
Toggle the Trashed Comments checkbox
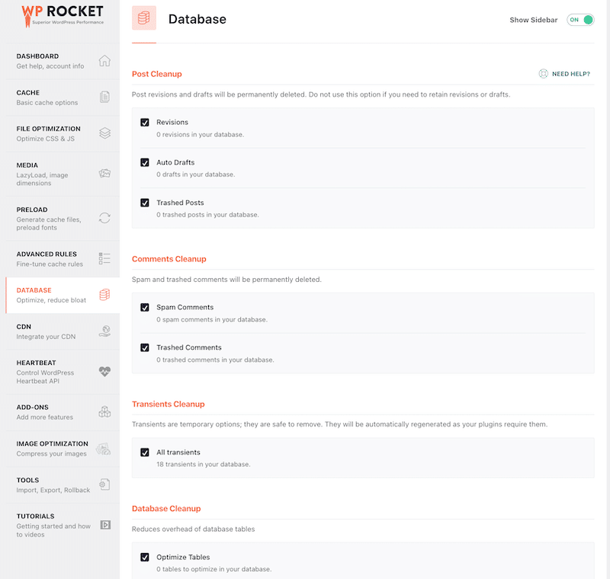pyautogui.click(x=145, y=348)
